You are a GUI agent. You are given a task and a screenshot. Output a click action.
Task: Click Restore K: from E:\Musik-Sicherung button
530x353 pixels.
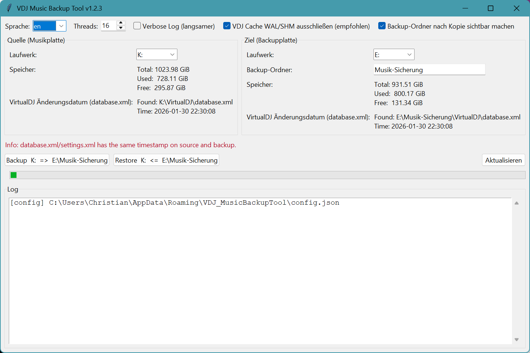(x=166, y=160)
